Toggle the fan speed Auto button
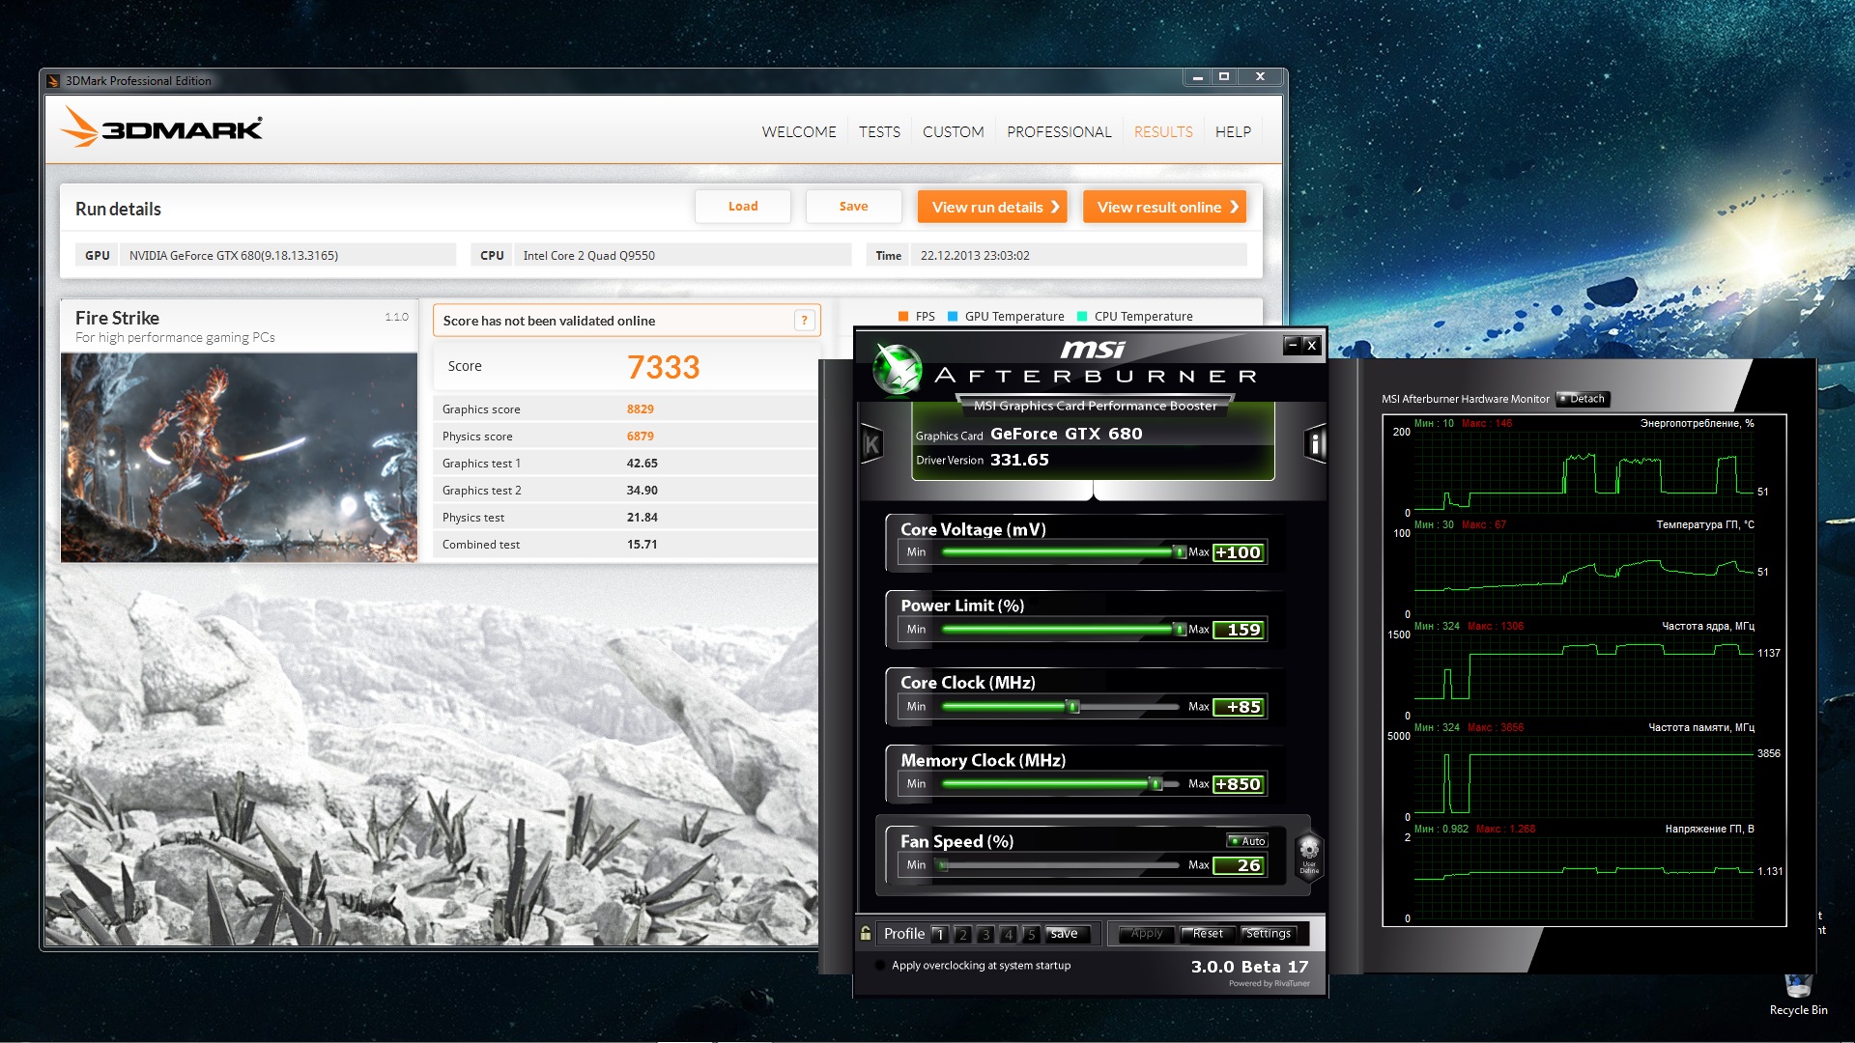This screenshot has width=1855, height=1043. (x=1247, y=841)
